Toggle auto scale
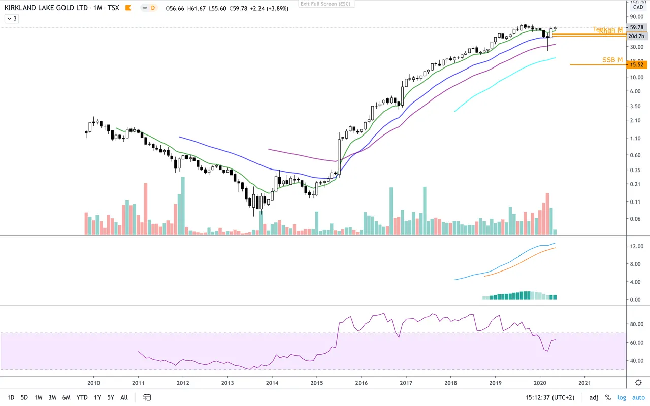Image resolution: width=650 pixels, height=406 pixels. point(637,398)
